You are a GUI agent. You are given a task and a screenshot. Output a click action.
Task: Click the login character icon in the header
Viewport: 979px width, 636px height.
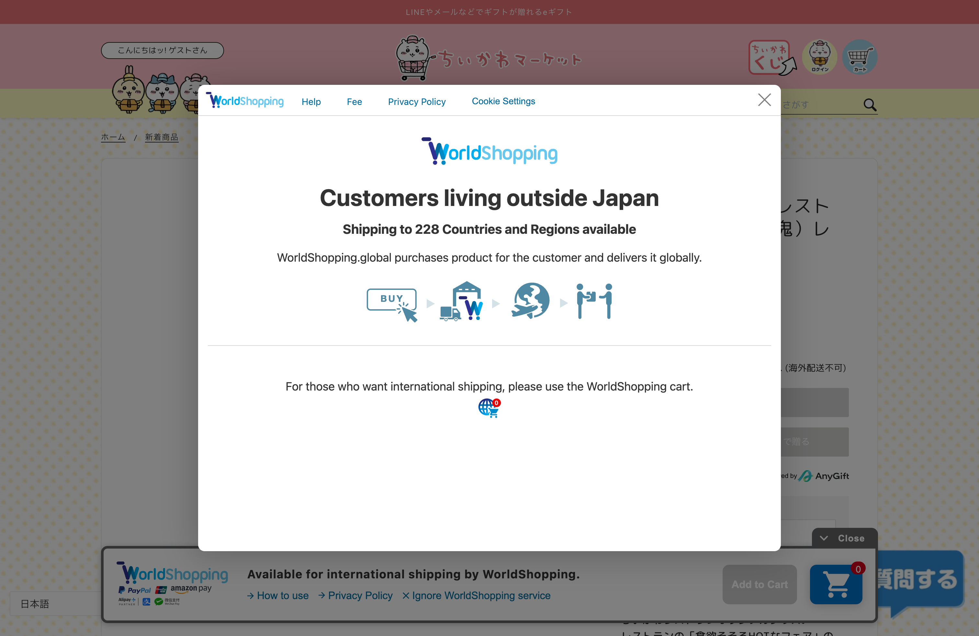[x=819, y=57]
